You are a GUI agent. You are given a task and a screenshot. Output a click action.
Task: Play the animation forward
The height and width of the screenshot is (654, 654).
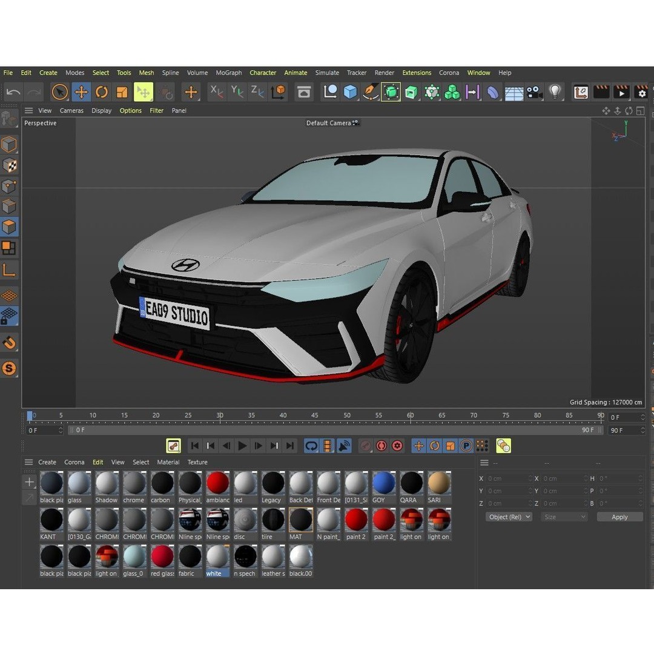[242, 446]
